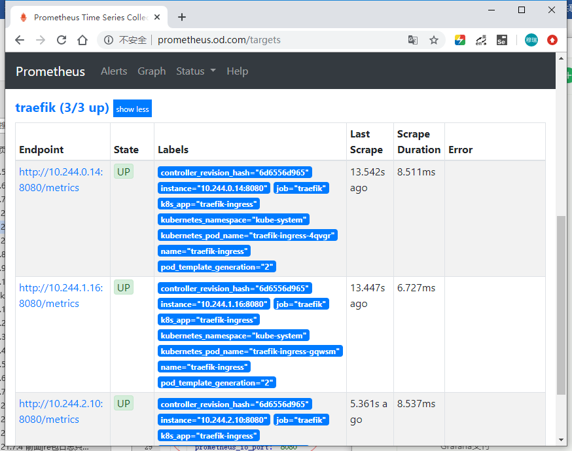The height and width of the screenshot is (451, 572).
Task: Click the red update arrow icon
Action: pos(552,40)
